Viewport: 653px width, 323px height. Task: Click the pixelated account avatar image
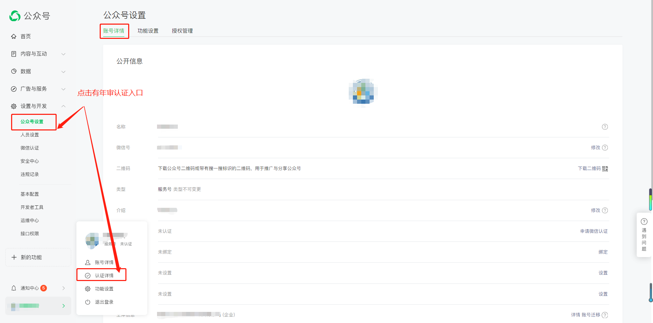point(363,92)
